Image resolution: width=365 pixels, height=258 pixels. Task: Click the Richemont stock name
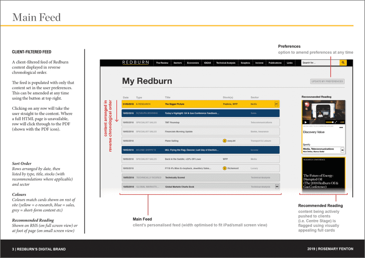pyautogui.click(x=233, y=168)
